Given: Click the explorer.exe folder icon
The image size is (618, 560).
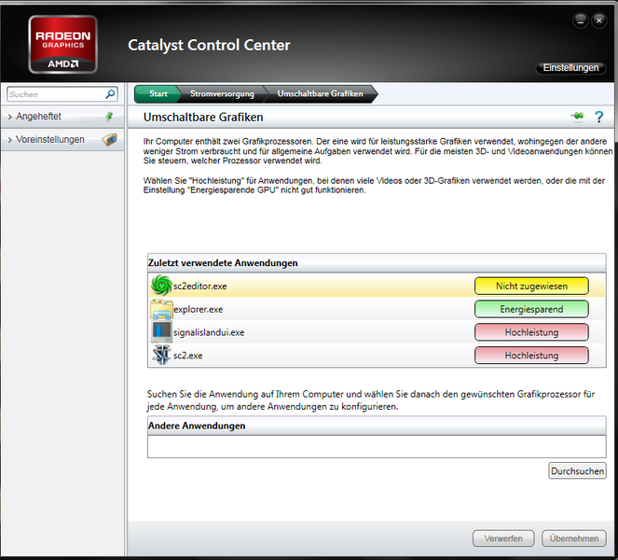Looking at the screenshot, I should (161, 309).
